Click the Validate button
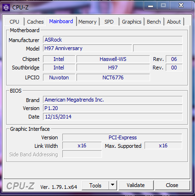Image resolution: width=195 pixels, height=196 pixels. click(136, 185)
